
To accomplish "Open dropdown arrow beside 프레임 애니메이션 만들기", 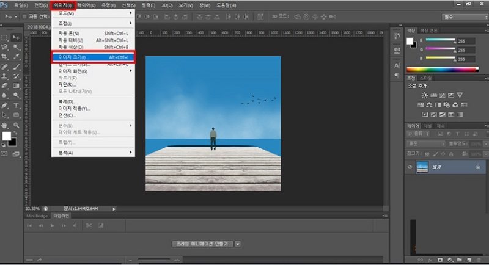I will point(238,244).
